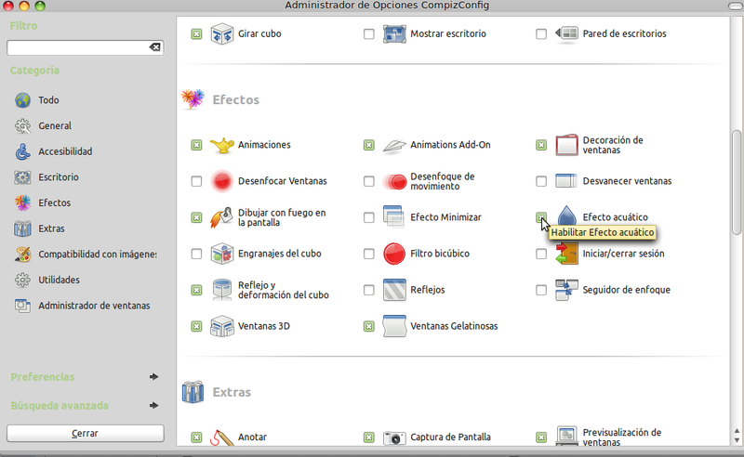Enable the Mostrar escritorio checkbox
The image size is (744, 457).
point(369,34)
